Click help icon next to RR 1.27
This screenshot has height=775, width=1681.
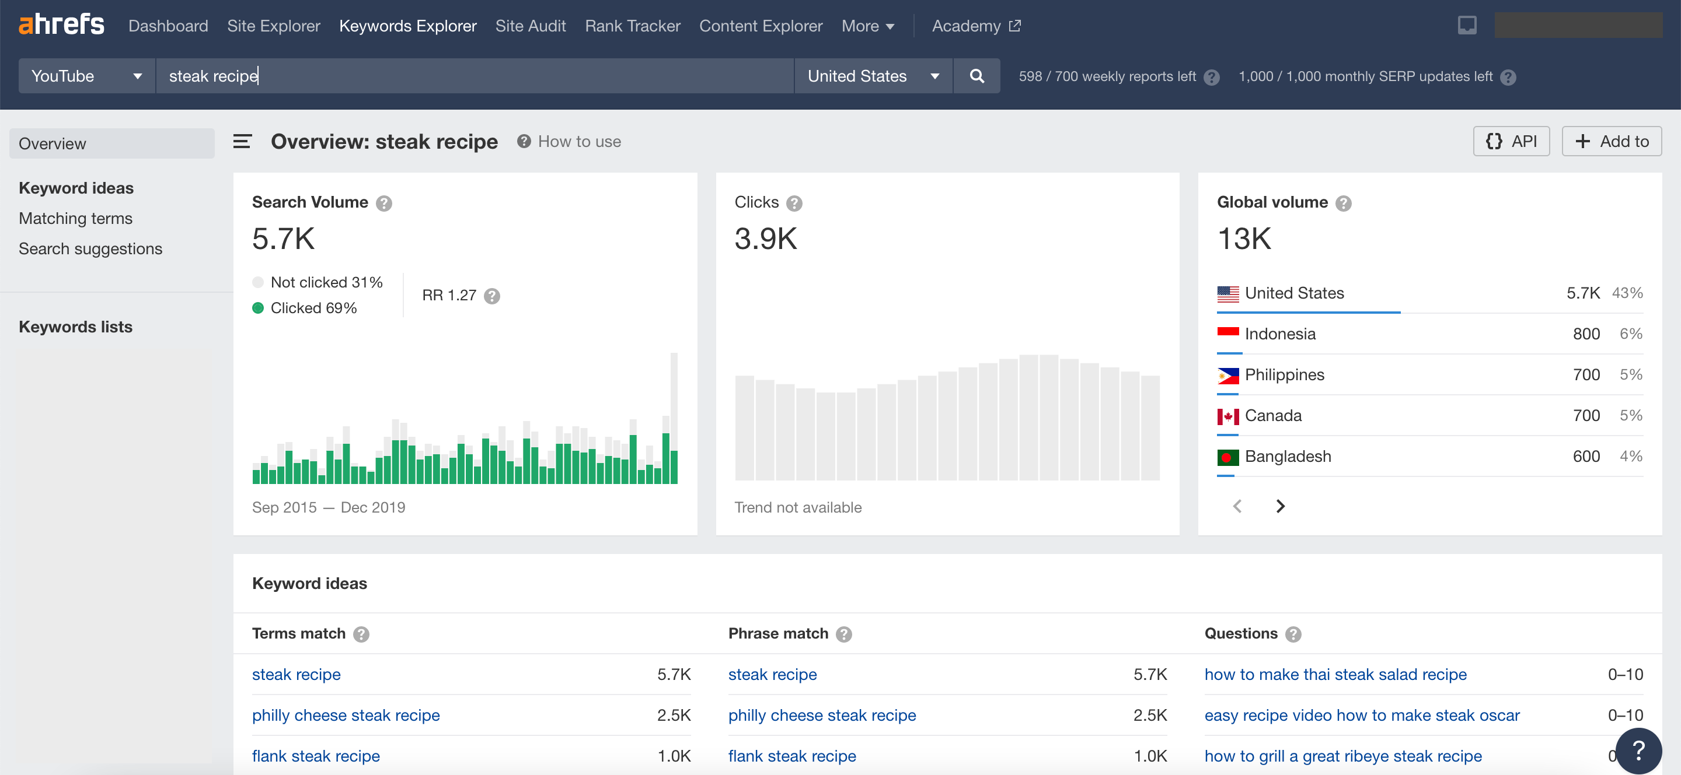click(x=492, y=296)
